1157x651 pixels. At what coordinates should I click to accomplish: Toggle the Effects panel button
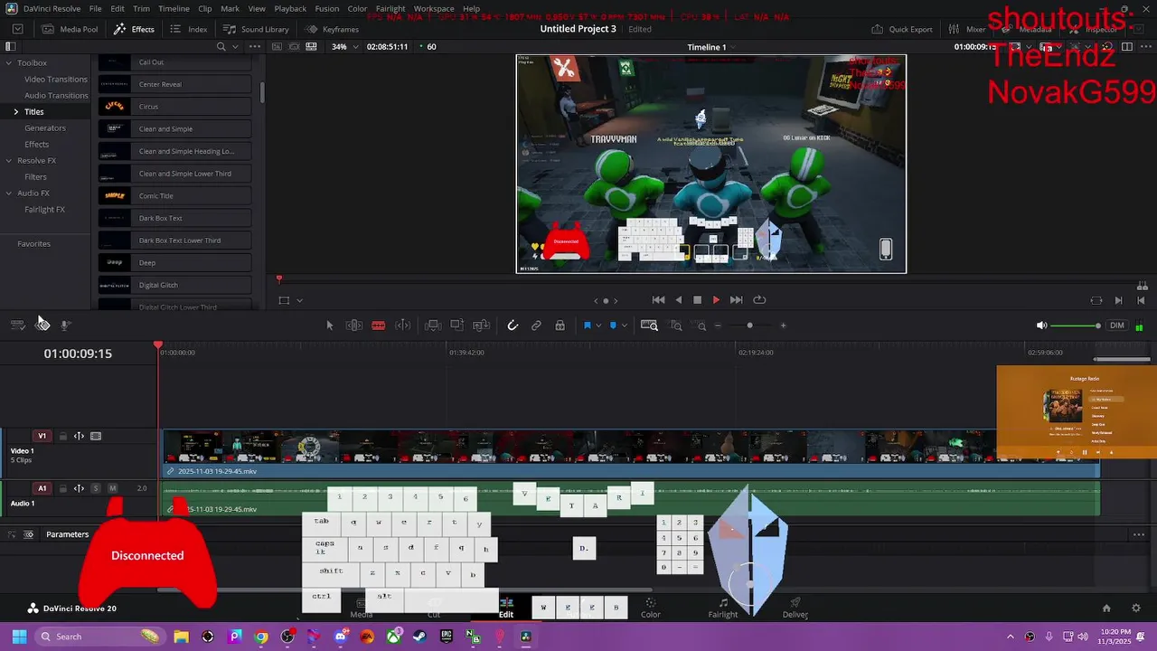134,29
